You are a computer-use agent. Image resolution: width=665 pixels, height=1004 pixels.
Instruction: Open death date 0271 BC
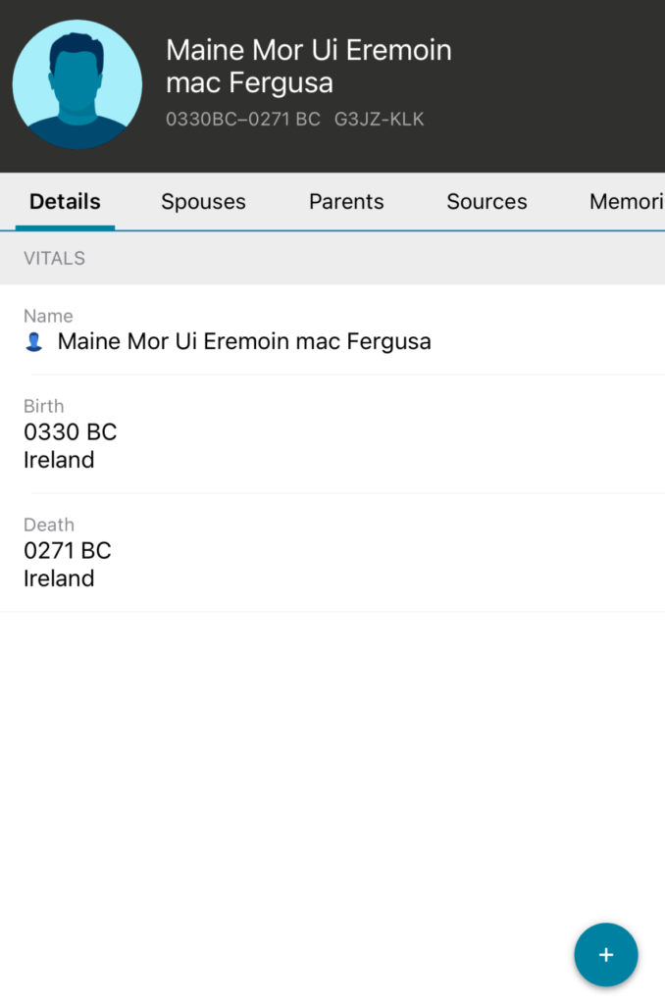click(x=67, y=550)
